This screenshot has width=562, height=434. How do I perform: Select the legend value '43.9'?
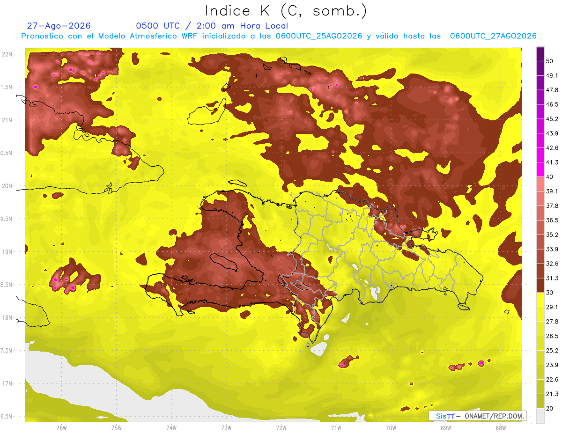point(552,133)
